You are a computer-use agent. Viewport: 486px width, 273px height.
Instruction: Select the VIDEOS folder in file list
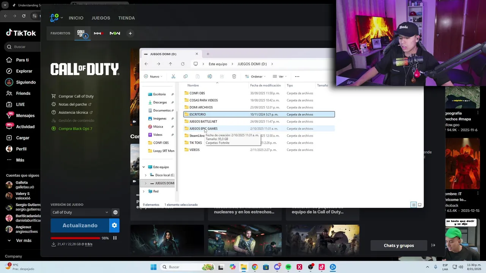point(259,150)
